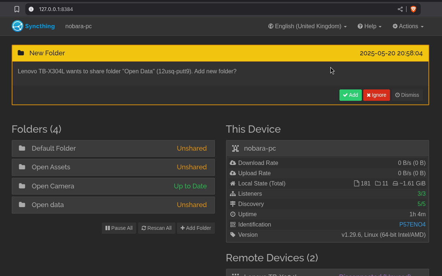Image resolution: width=442 pixels, height=276 pixels.
Task: Click the Syncthing logo
Action: pyautogui.click(x=33, y=26)
